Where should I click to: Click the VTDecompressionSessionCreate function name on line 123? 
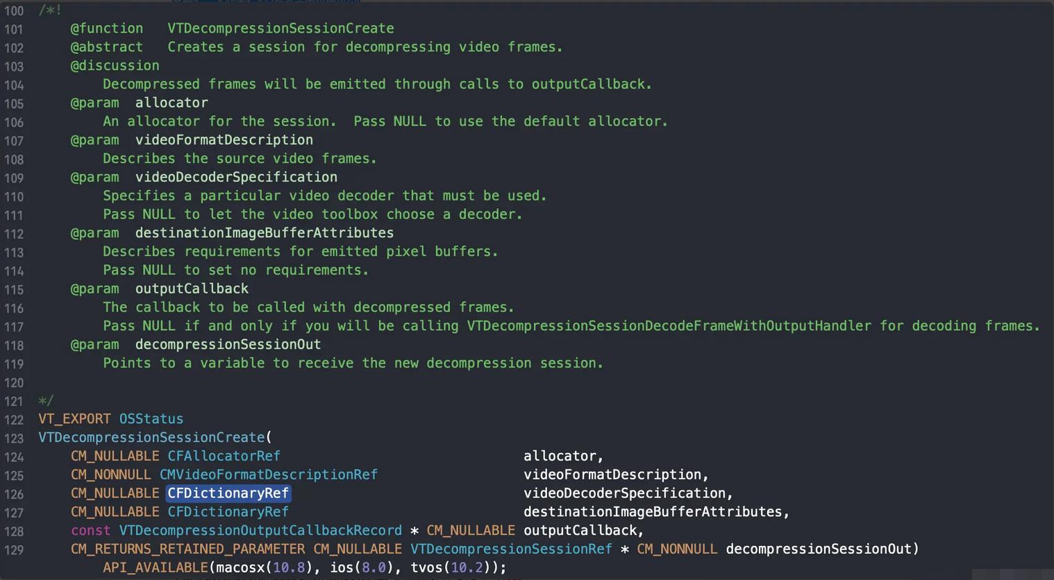[152, 438]
